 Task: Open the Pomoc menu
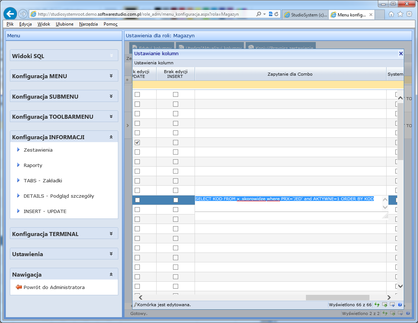click(111, 24)
